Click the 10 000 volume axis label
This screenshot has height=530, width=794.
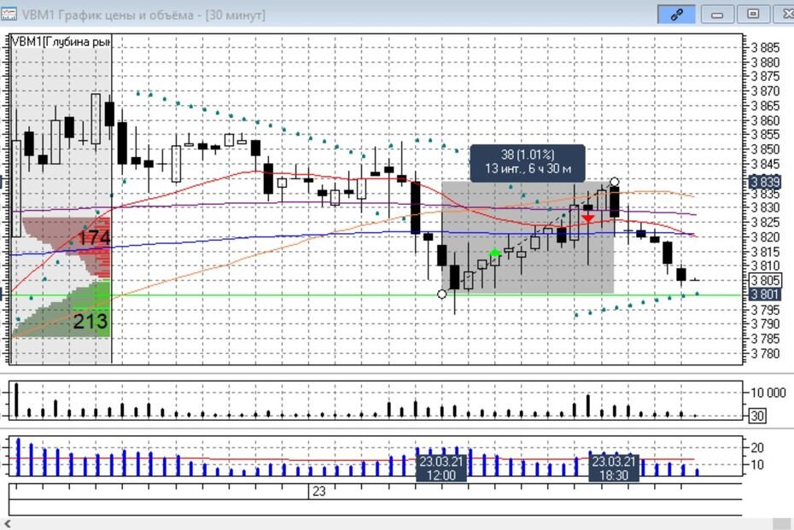click(x=768, y=393)
